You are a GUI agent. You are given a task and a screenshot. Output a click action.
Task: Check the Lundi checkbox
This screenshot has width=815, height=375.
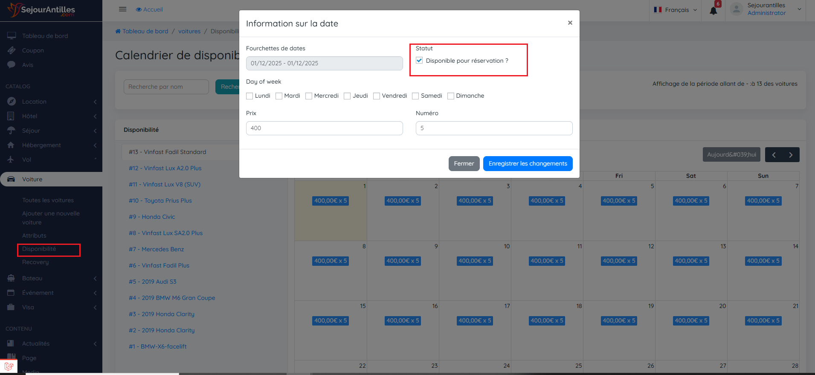click(x=250, y=96)
